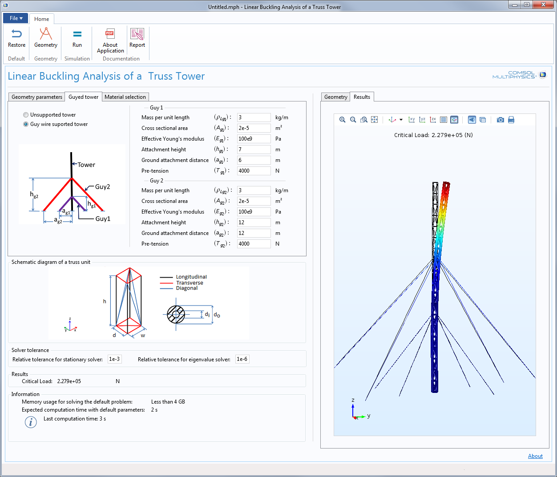Open the Geometry ribbon tool
The image size is (557, 477).
tap(46, 38)
